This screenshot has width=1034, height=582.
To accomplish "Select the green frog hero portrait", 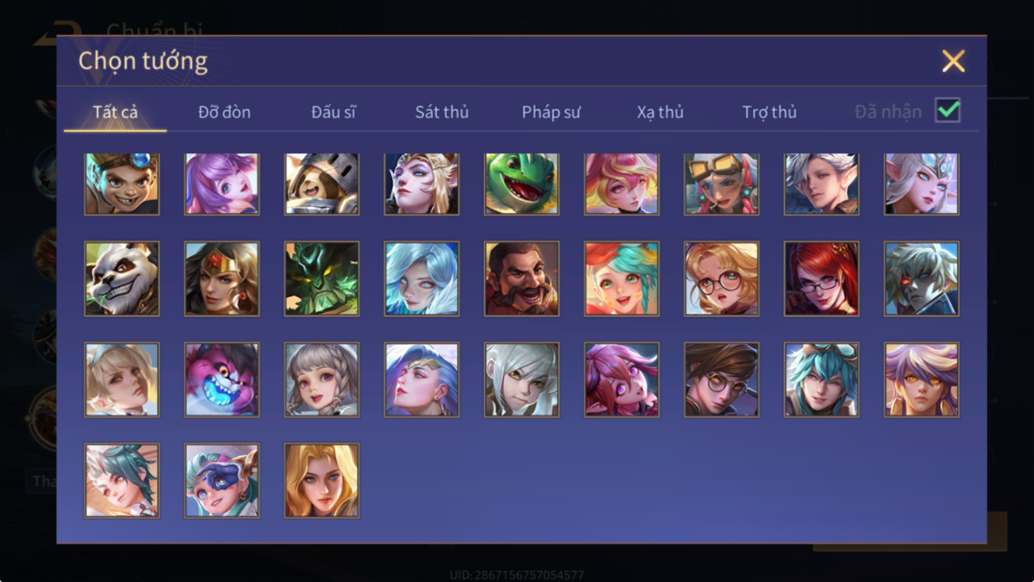I will (521, 184).
